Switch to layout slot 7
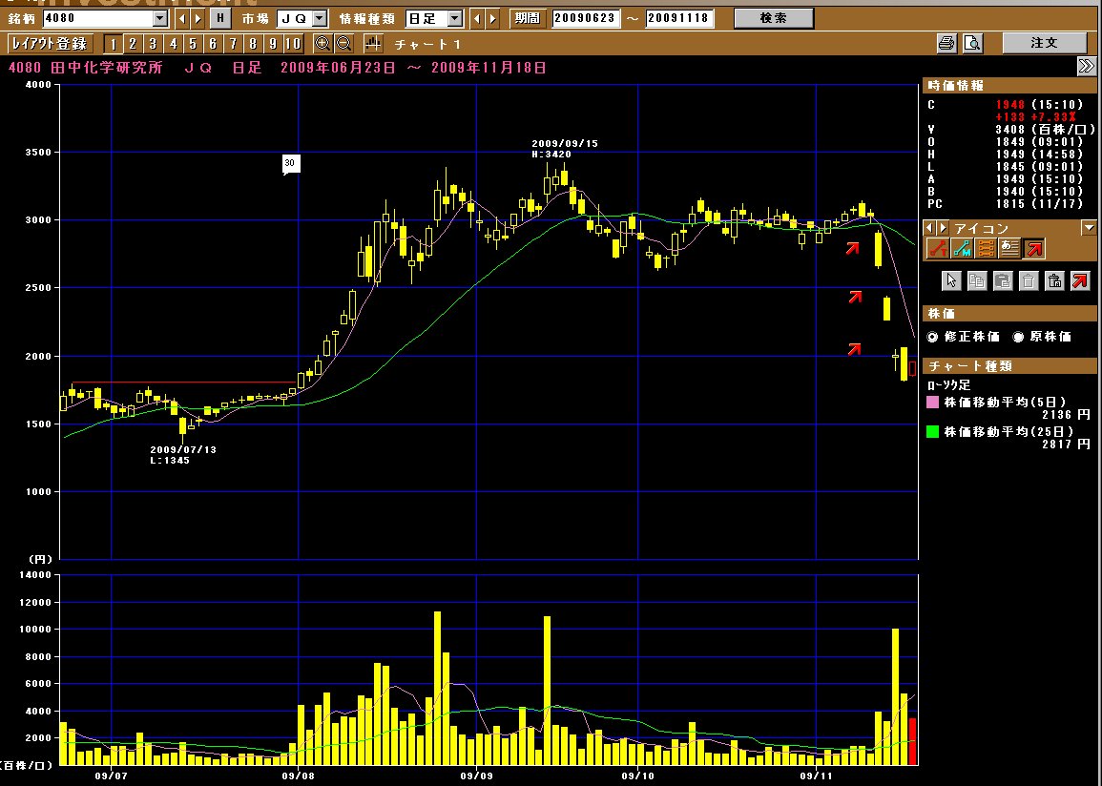The image size is (1102, 786). coord(234,44)
